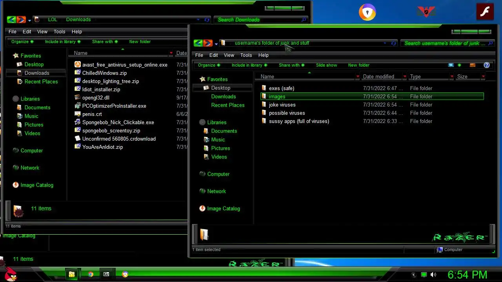Viewport: 502px width, 282px height.
Task: Open recent pages dropdown in Downloads window
Action: pyautogui.click(x=29, y=20)
